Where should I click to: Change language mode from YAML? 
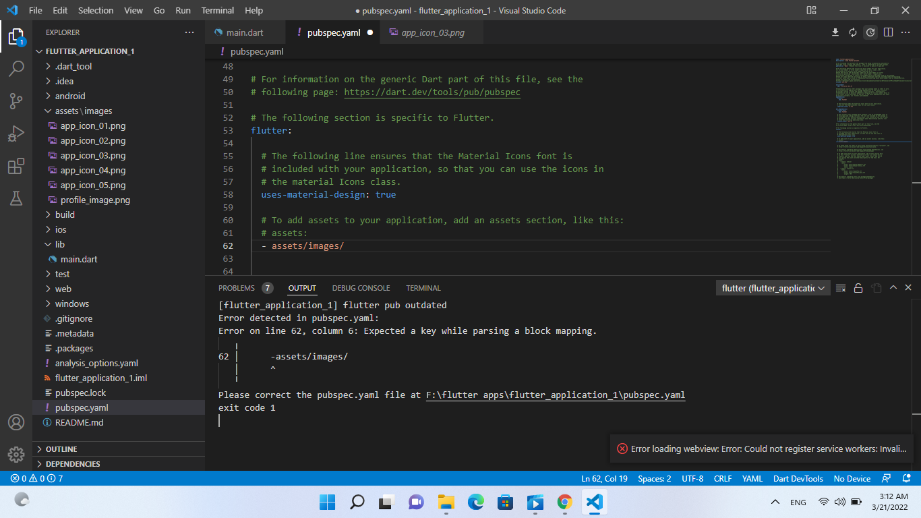point(752,478)
